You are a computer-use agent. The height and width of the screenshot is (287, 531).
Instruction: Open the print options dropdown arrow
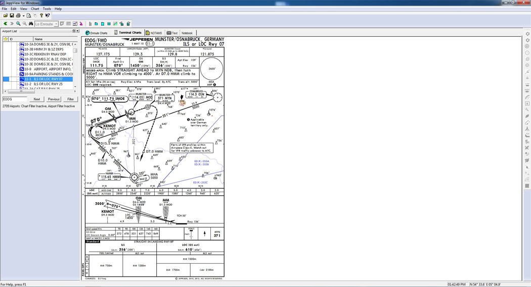[x=24, y=16]
